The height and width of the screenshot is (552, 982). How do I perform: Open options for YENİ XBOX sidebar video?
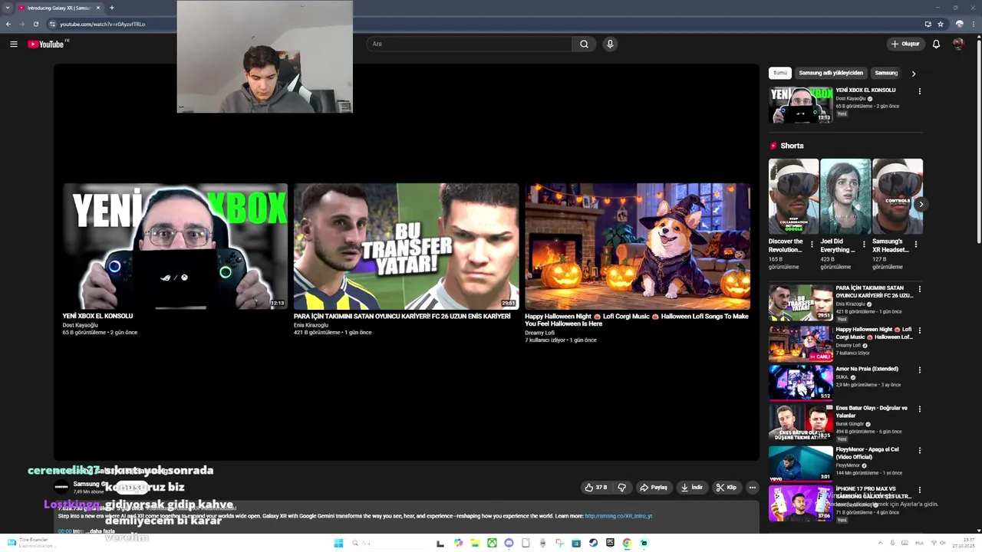[x=919, y=91]
